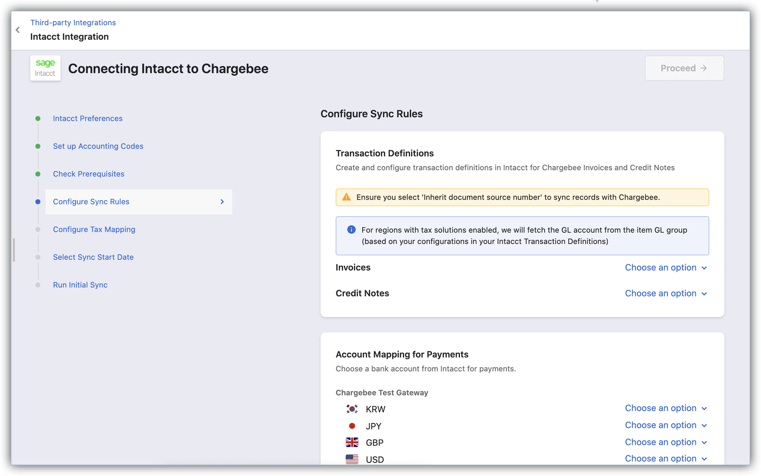761x476 pixels.
Task: Click green status dot for Check Prerequisites
Action: point(38,174)
